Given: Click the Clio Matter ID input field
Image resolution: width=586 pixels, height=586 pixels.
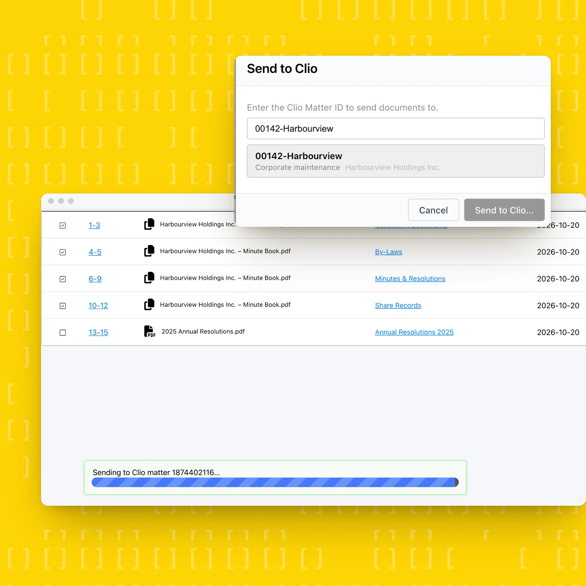Looking at the screenshot, I should tap(396, 129).
